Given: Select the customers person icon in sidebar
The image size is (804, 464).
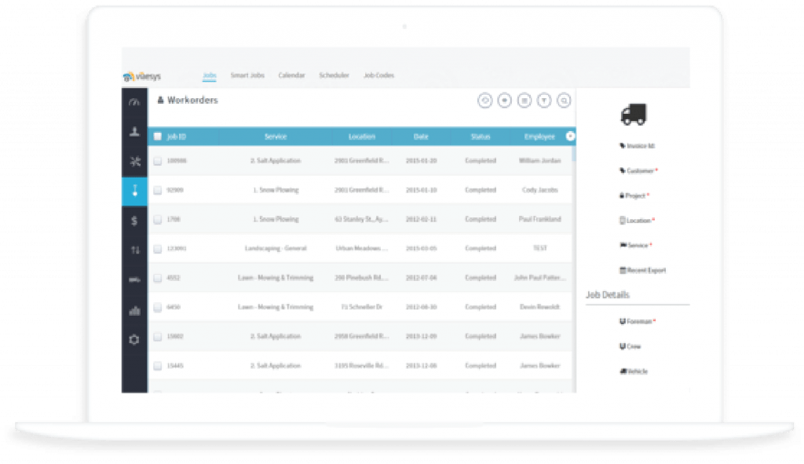Looking at the screenshot, I should tap(133, 132).
